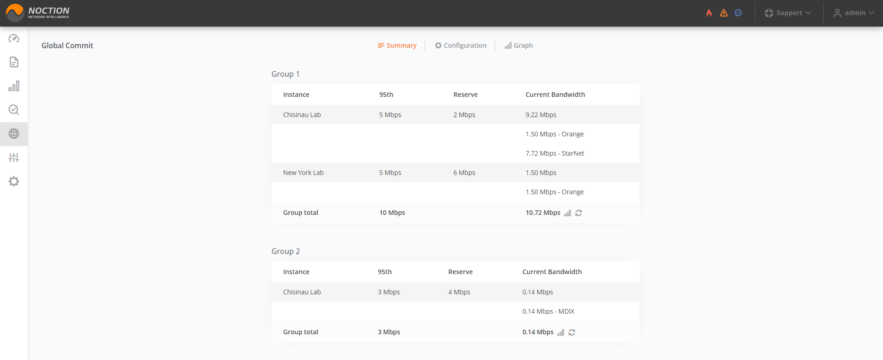Click Group 1 total 10 Mbps value
883x360 pixels.
[x=392, y=213]
